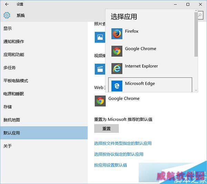Open 按应用设置默认值 link
207x184 pixels.
110,165
